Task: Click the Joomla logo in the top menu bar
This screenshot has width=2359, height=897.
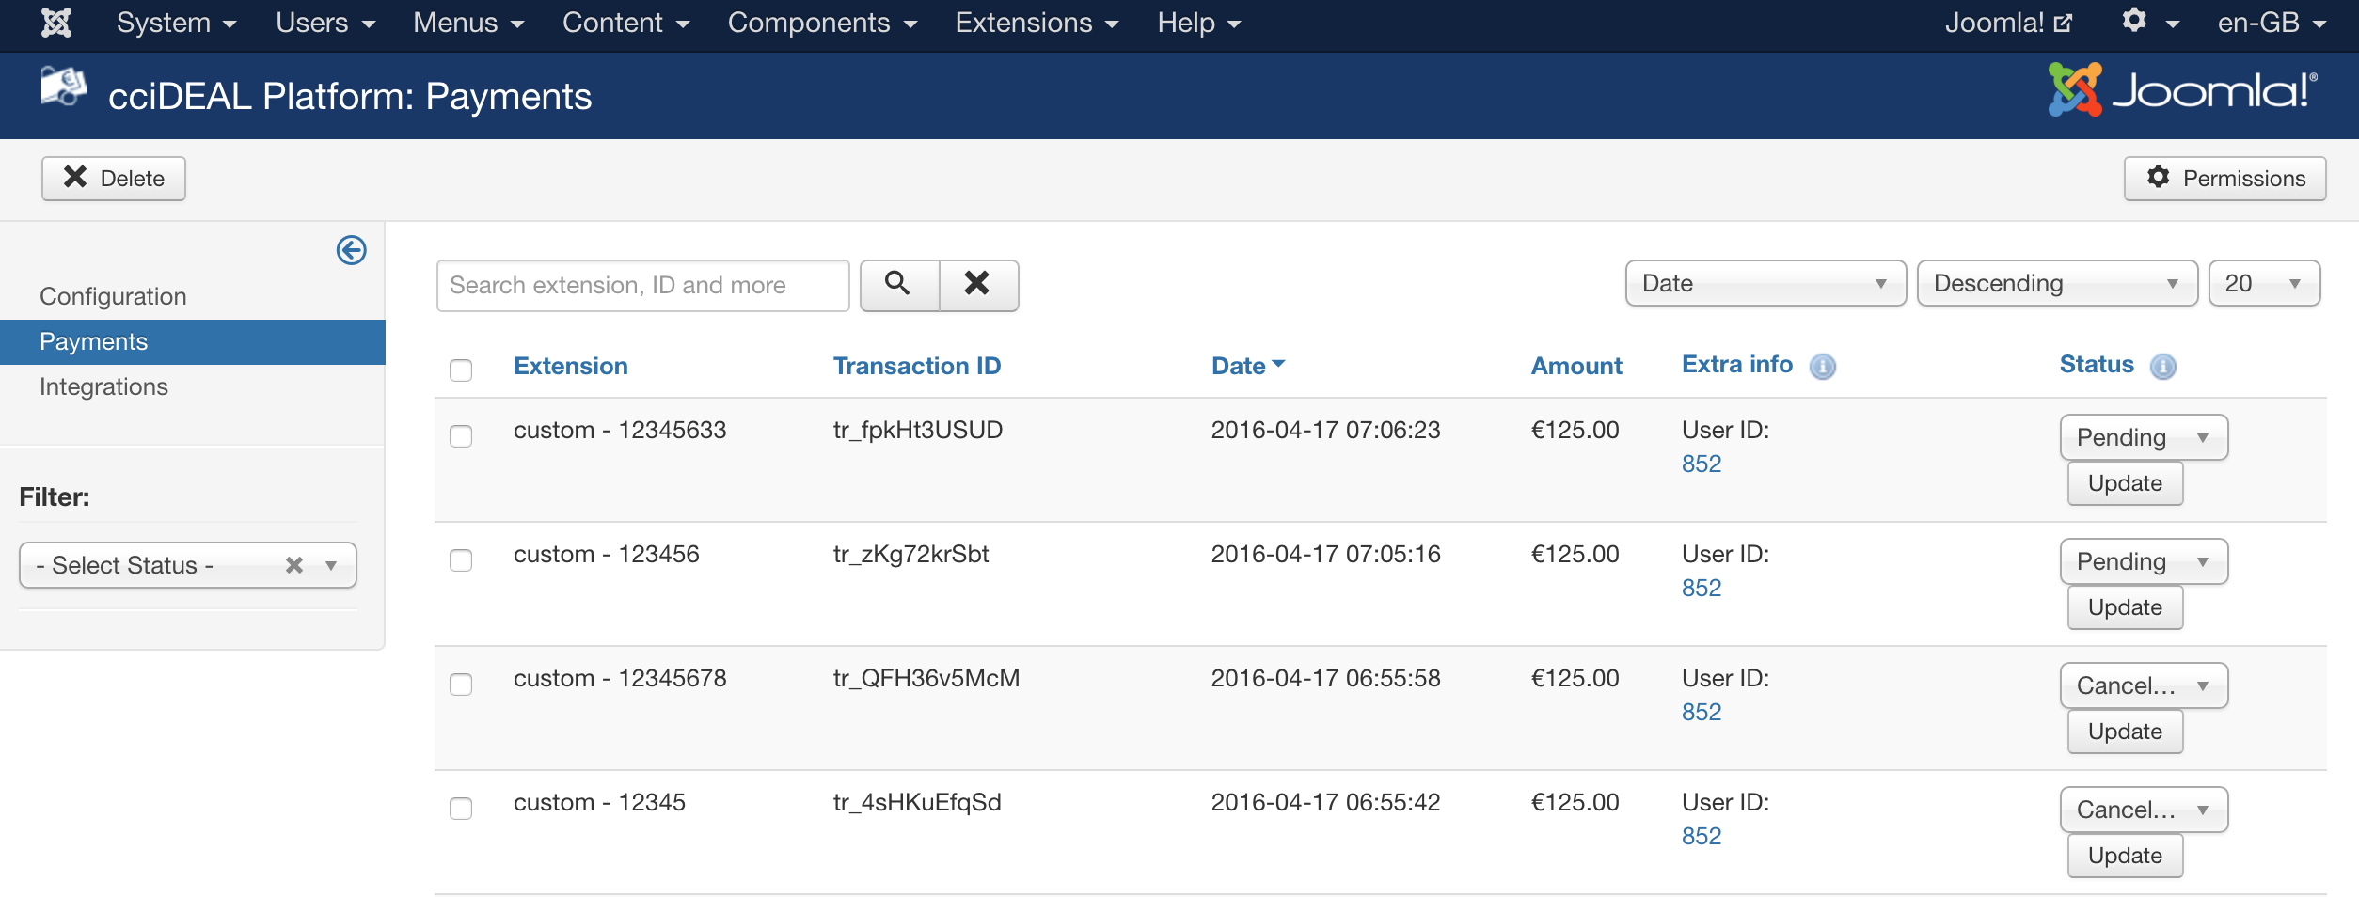Action: [55, 21]
